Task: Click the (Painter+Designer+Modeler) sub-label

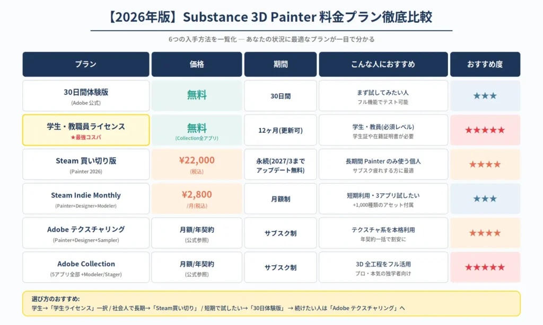Action: click(86, 206)
